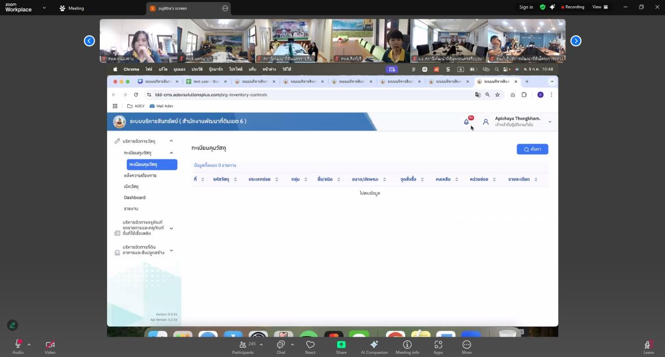Viewport: 665px width, 357px height.
Task: Mute microphone with the Audio icon
Action: 18,345
